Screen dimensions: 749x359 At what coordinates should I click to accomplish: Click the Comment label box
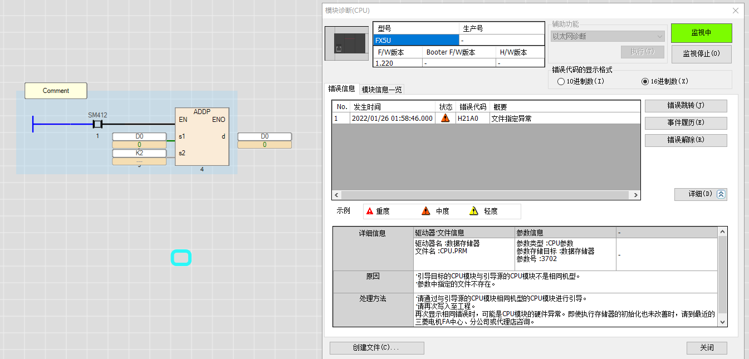click(56, 91)
